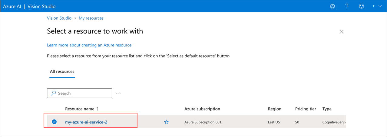Open the more options ellipsis menu
387x137 pixels.
tap(118, 93)
